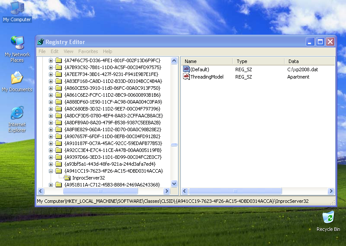The image size is (346, 246).
Task: Maximize the Registry Editor window
Action: 320,41
